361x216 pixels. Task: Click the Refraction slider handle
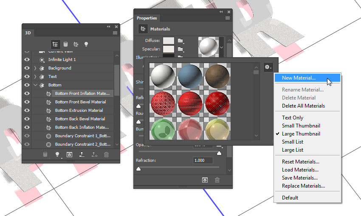point(138,169)
